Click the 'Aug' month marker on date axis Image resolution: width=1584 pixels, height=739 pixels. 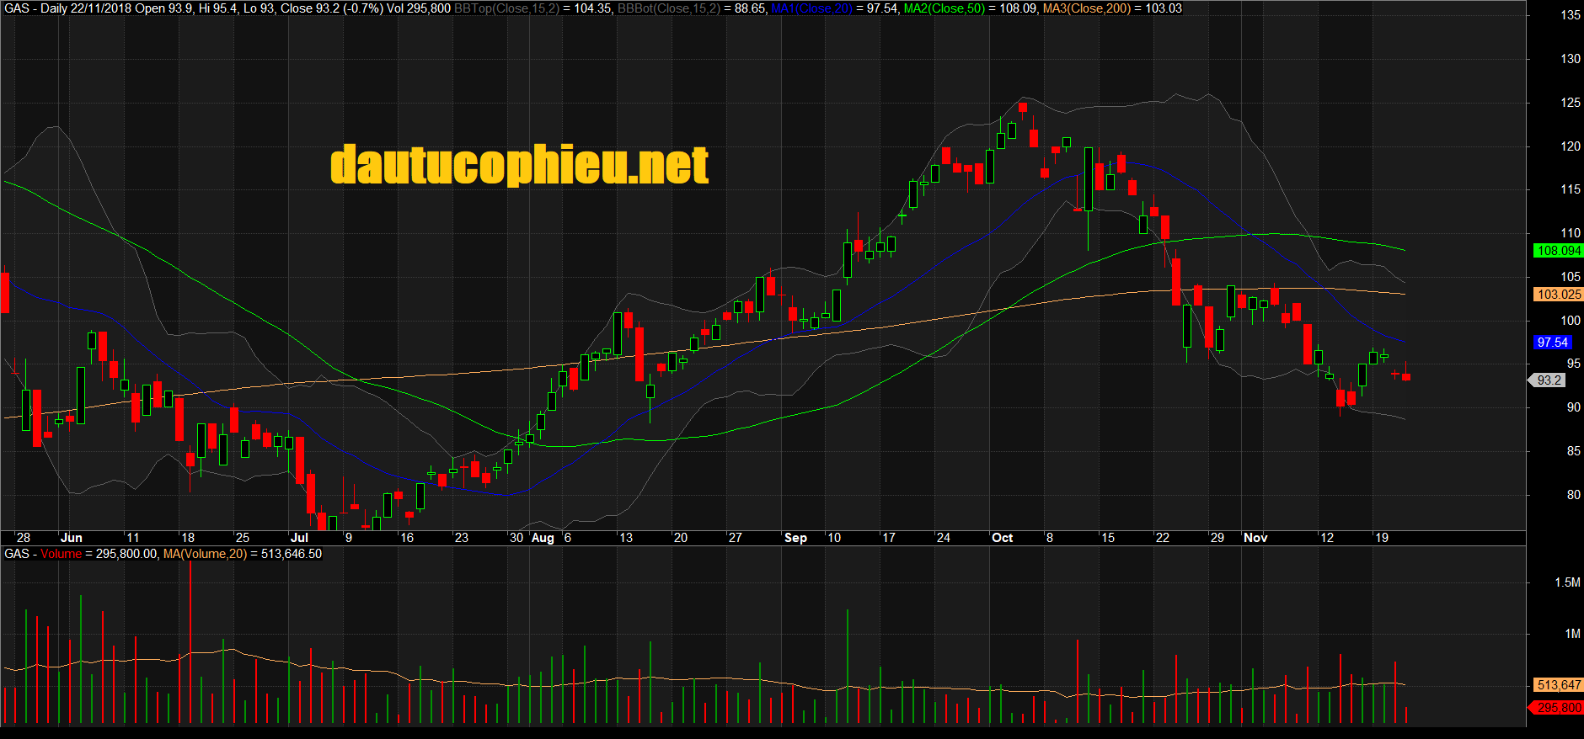pos(543,538)
